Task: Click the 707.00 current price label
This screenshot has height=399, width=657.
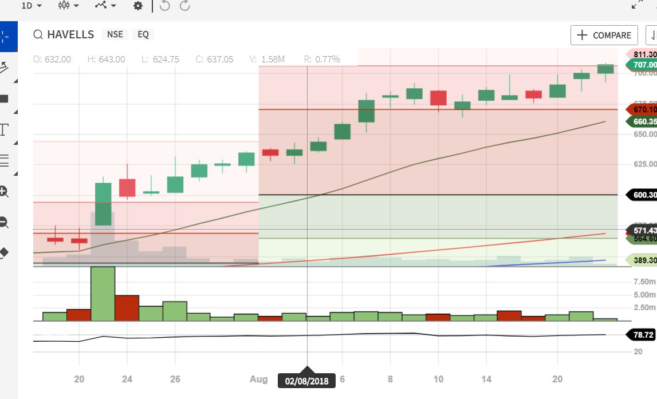Action: coord(642,65)
